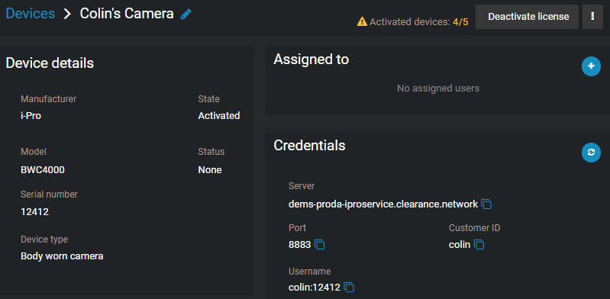Image resolution: width=610 pixels, height=299 pixels.
Task: Click the Credentials heading
Action: click(309, 145)
